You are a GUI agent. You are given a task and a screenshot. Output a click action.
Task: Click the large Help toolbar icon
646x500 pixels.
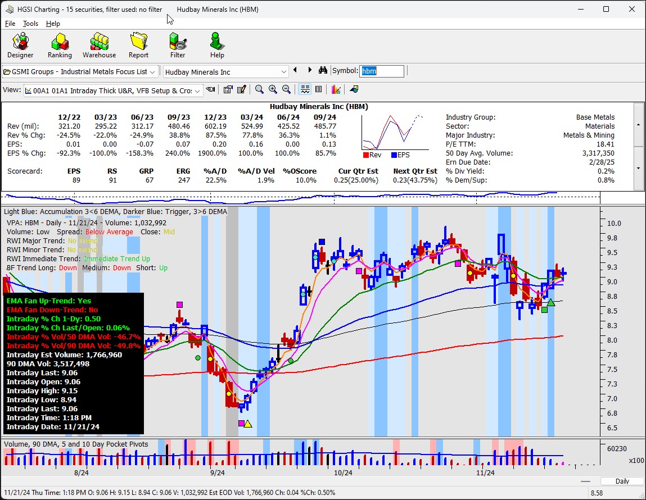[217, 46]
